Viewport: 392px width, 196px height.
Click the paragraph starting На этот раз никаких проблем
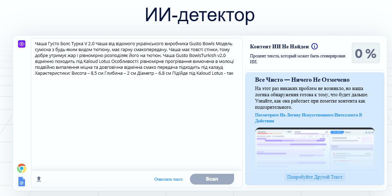pyautogui.click(x=312, y=98)
